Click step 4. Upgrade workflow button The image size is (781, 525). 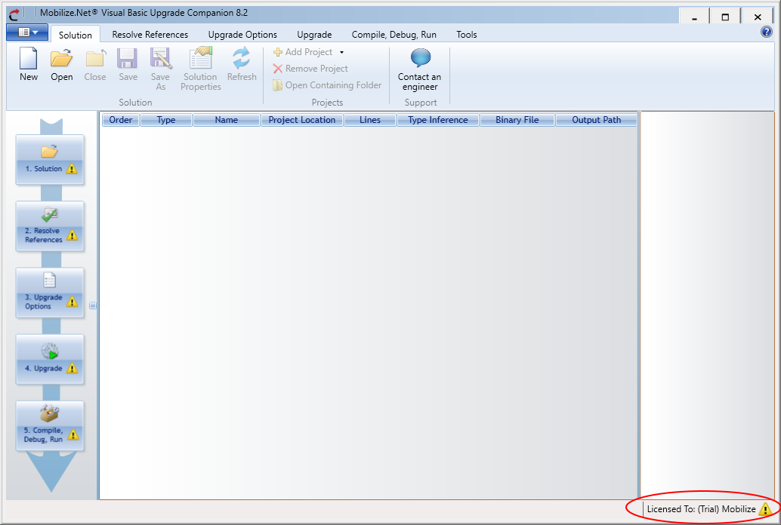click(x=50, y=359)
